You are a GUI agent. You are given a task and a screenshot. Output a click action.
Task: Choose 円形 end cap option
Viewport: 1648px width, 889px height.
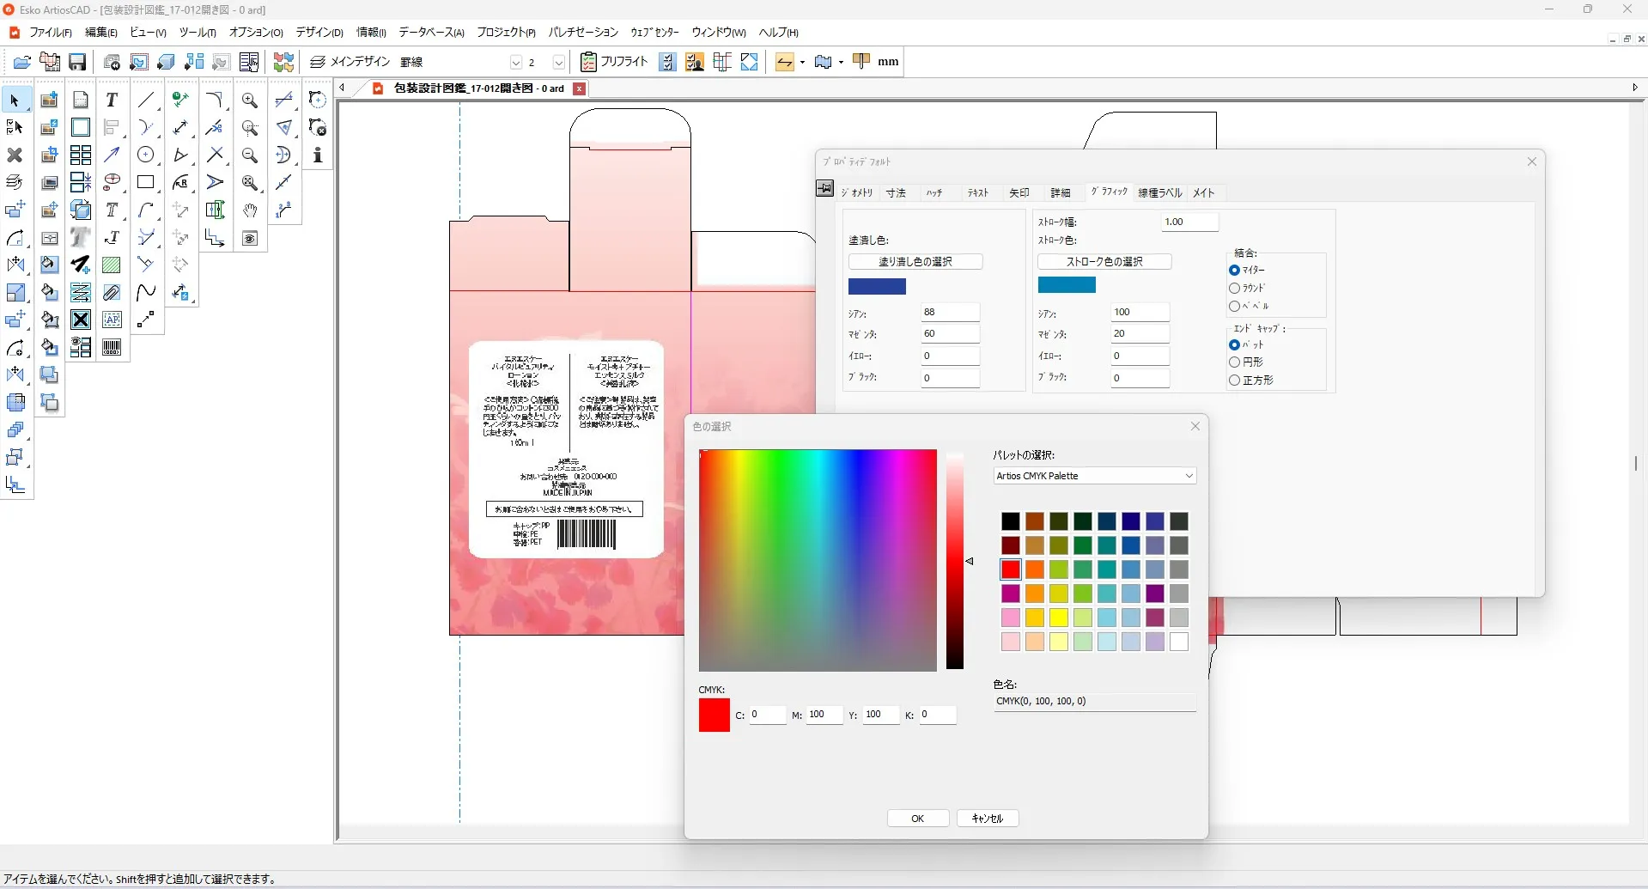coord(1233,362)
